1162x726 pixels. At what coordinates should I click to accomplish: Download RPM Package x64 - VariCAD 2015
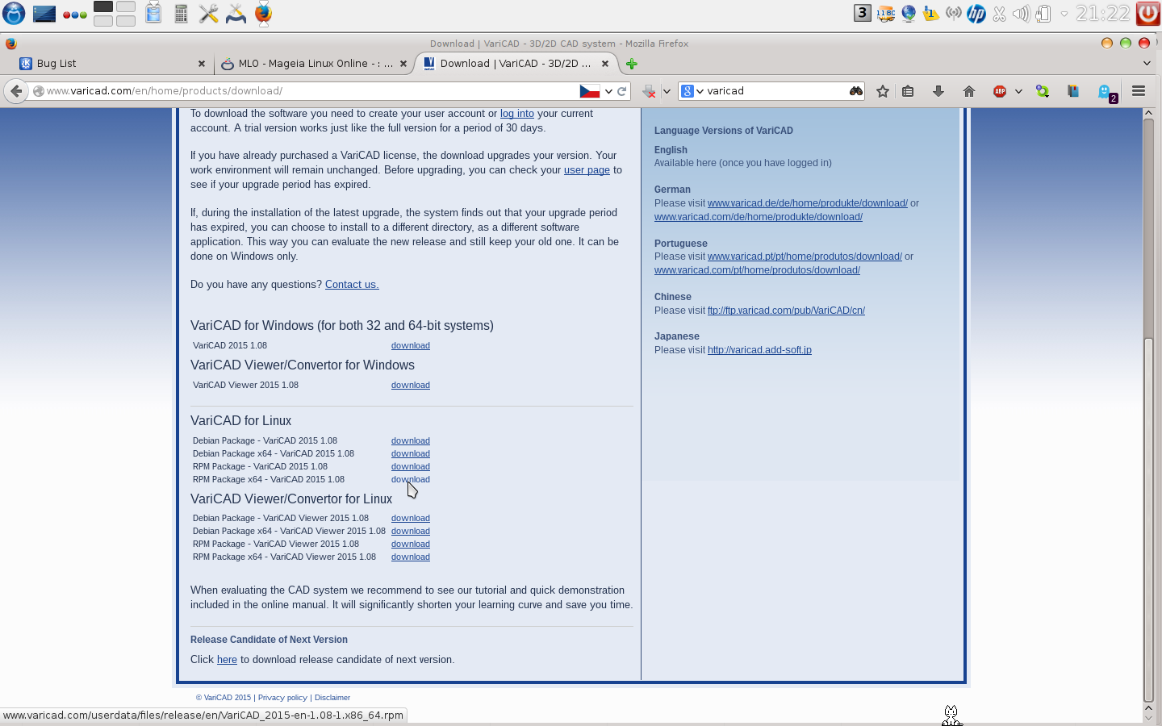(x=411, y=479)
